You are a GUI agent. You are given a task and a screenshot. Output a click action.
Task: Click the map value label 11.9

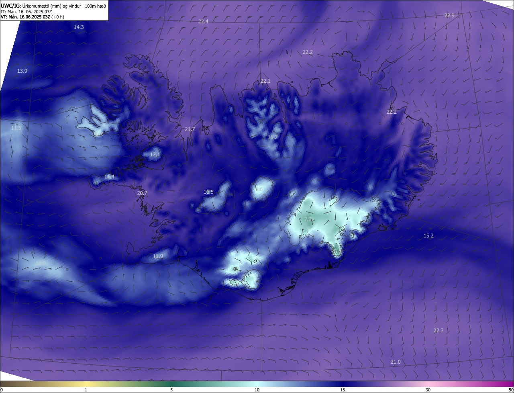[x=158, y=256]
